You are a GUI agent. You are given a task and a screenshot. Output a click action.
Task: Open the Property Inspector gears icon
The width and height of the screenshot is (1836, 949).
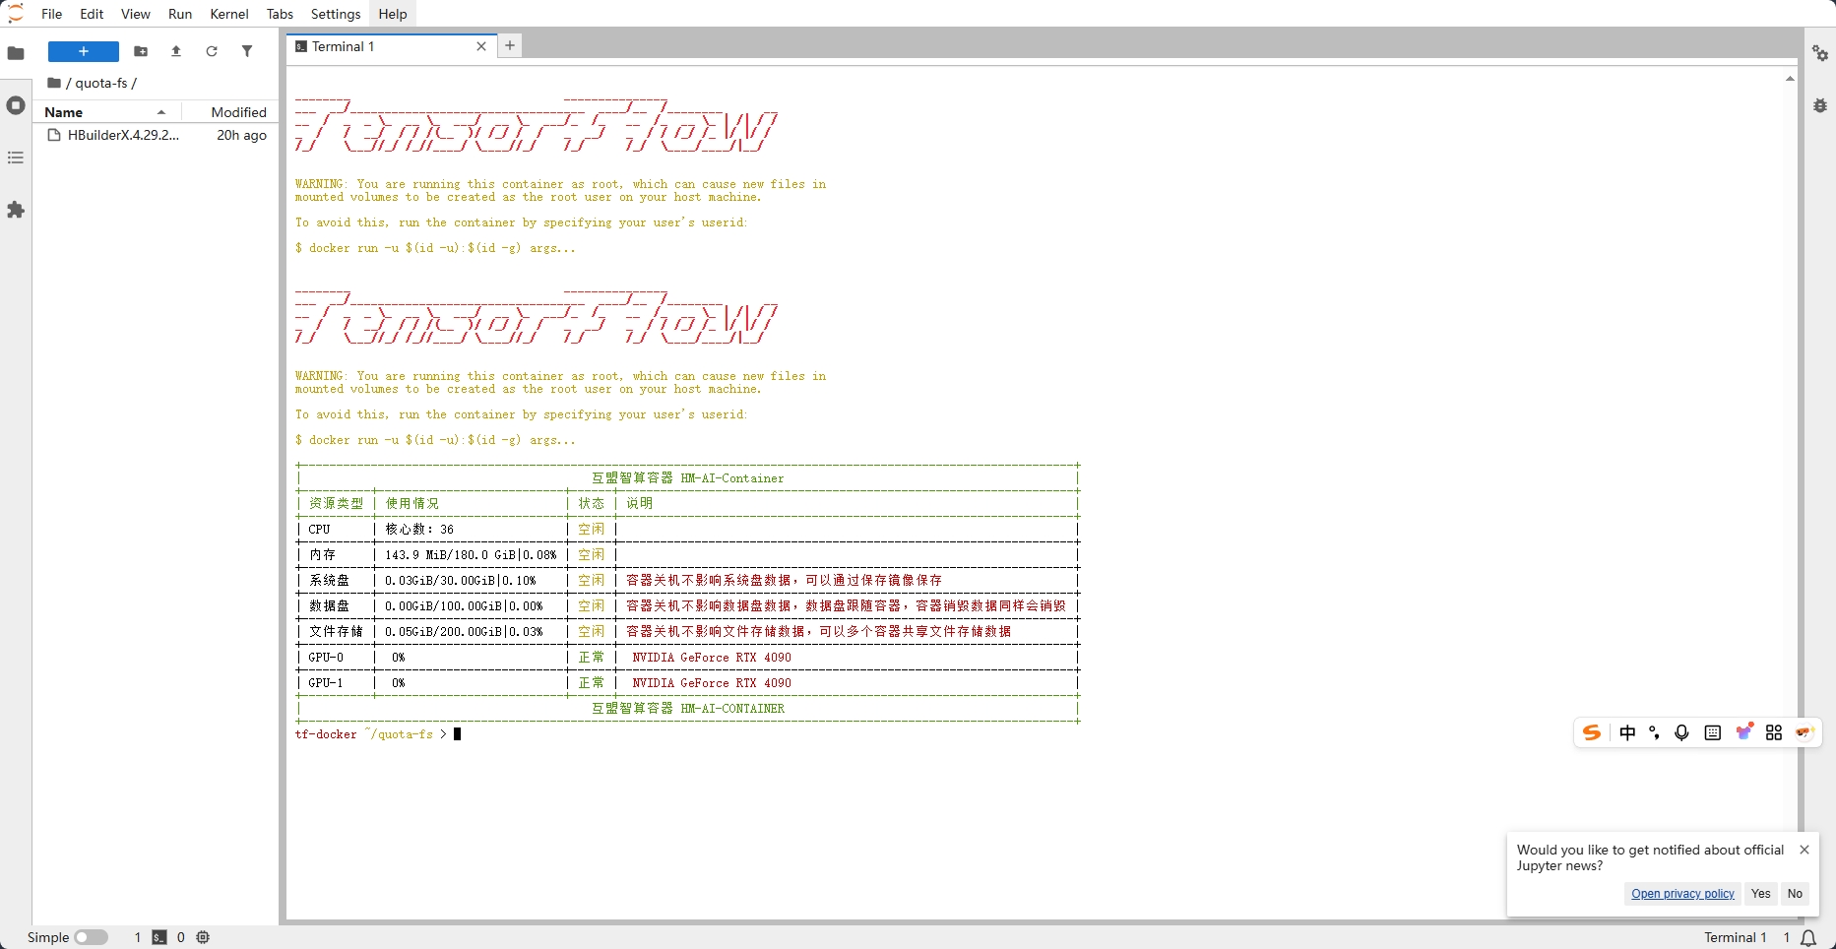(x=1820, y=53)
